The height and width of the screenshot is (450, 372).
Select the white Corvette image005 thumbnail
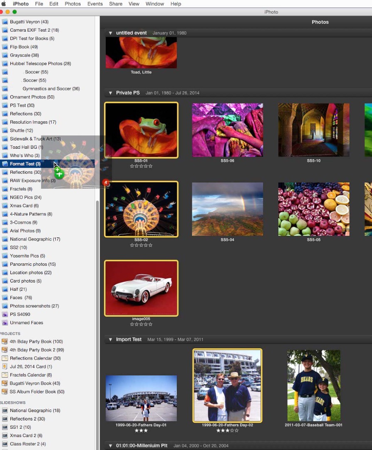point(141,288)
